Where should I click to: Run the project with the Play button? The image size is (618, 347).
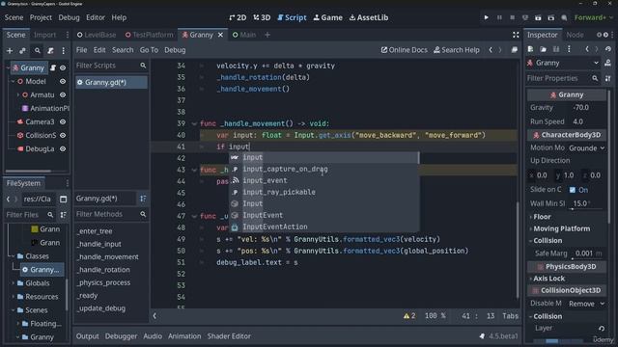click(486, 17)
